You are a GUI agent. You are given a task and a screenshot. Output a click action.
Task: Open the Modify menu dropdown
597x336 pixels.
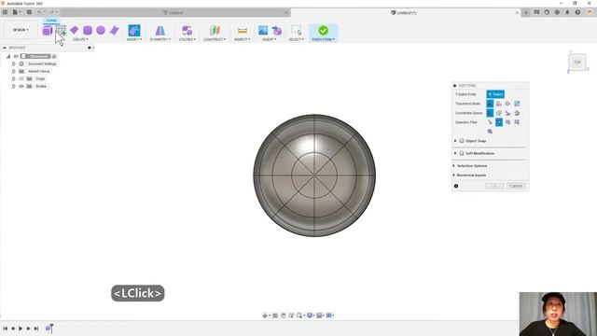134,39
